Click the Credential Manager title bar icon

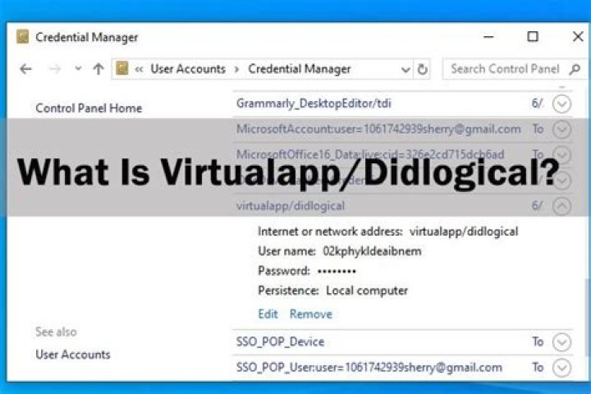point(23,37)
